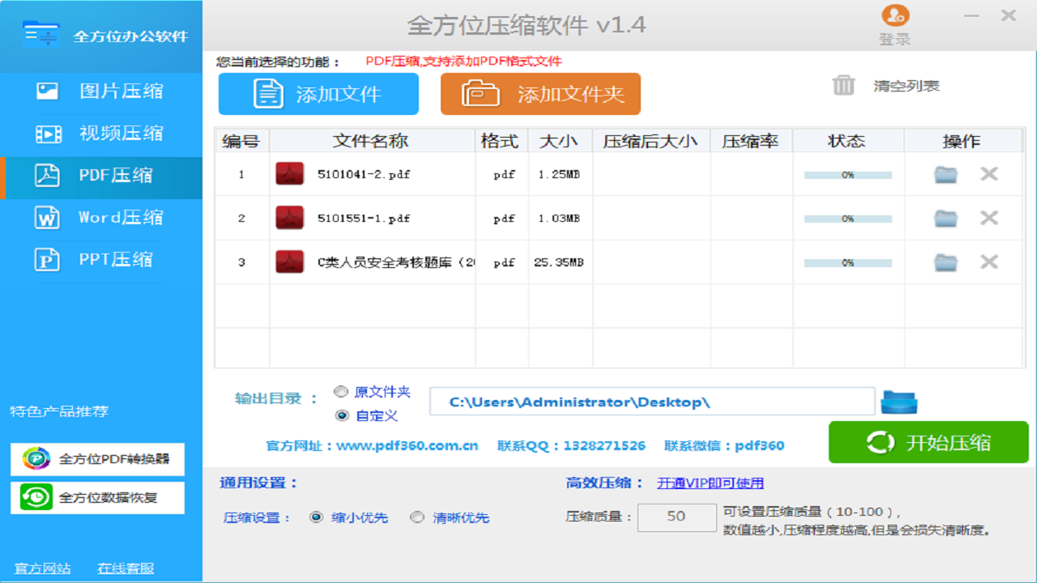Viewport: 1037px width, 583px height.
Task: Click the trash can clear-list icon
Action: 843,85
